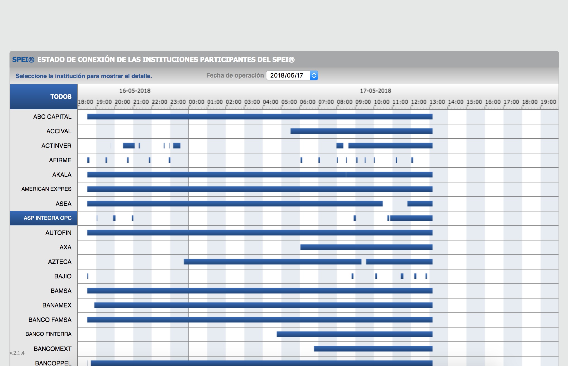Open the Fecha de operación date dropdown
Screen dimensions: 568x366
tap(292, 75)
